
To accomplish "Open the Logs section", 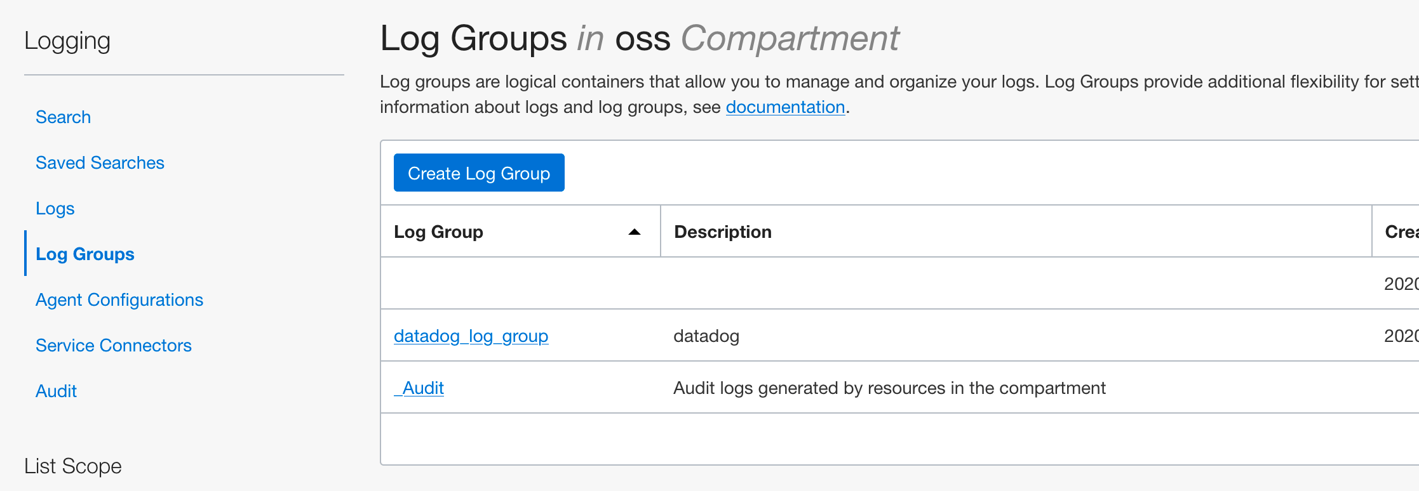I will (55, 209).
